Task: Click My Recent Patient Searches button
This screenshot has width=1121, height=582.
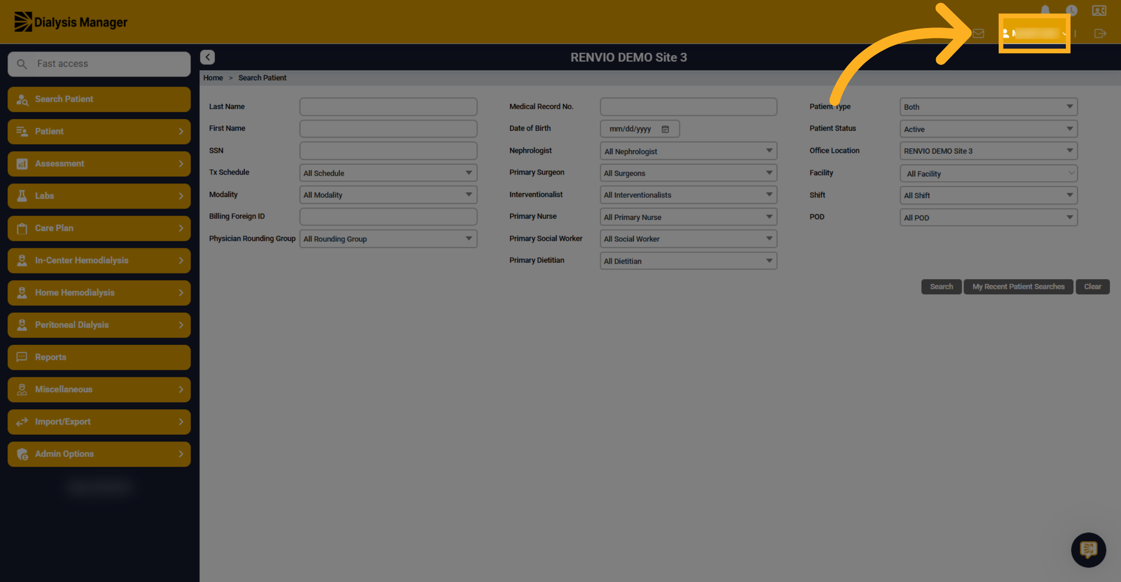Action: pyautogui.click(x=1018, y=287)
